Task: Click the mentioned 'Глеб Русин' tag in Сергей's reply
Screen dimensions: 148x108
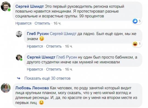Action: 67,57
